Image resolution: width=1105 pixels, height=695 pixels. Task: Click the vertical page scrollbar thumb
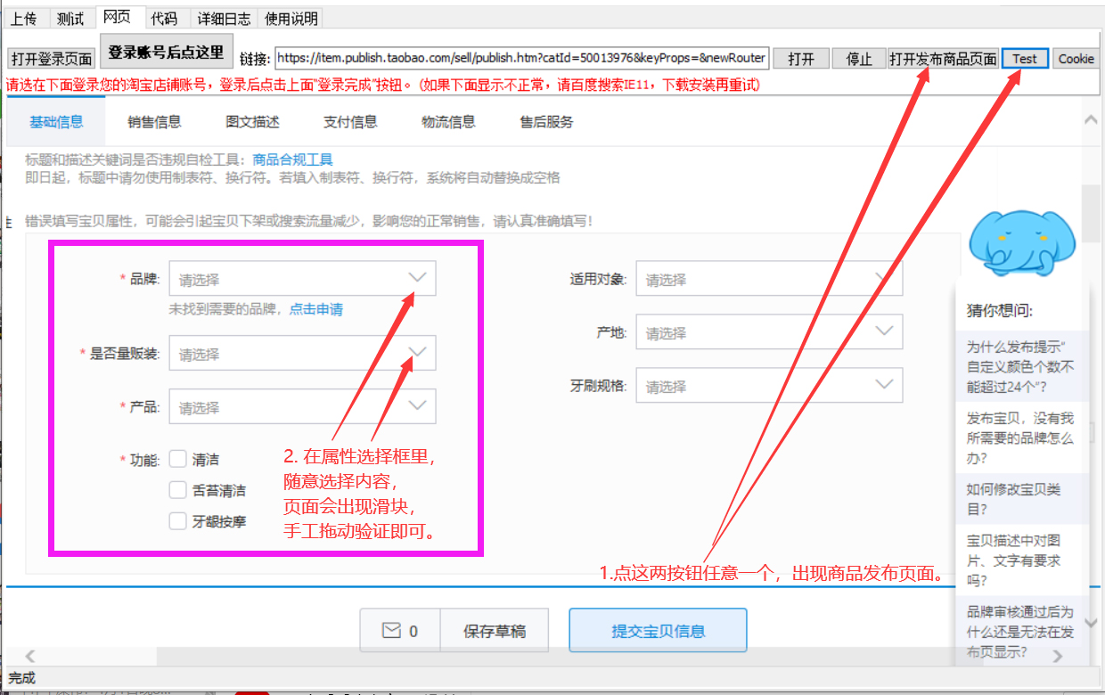coord(1091,212)
